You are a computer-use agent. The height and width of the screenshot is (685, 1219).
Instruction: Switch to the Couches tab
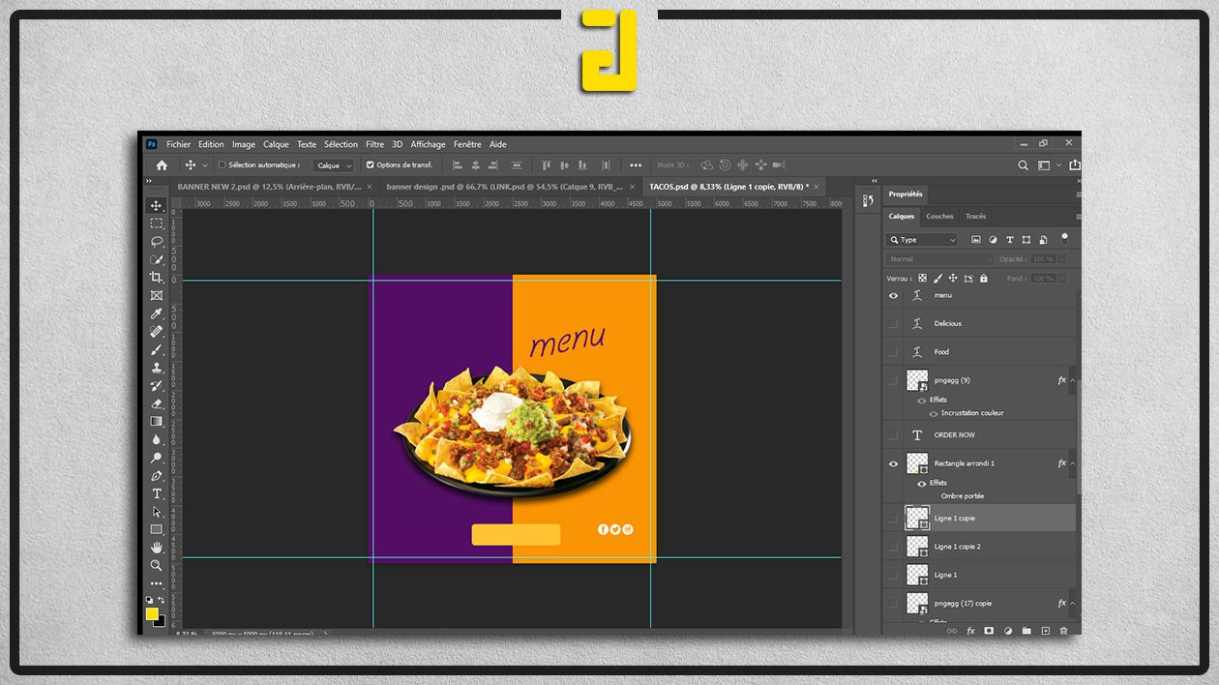[939, 217]
